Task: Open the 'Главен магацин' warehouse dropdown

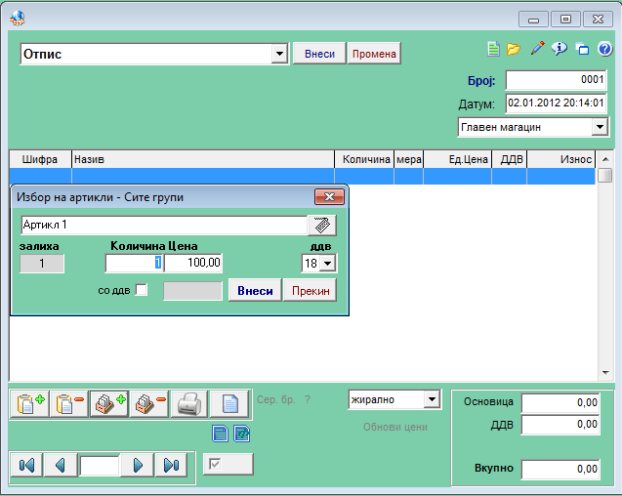Action: pos(599,128)
